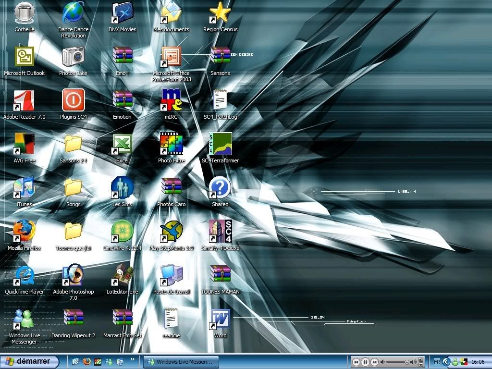The width and height of the screenshot is (492, 369).
Task: Open Photo Filtre from quick launch bar
Action: [x=98, y=362]
